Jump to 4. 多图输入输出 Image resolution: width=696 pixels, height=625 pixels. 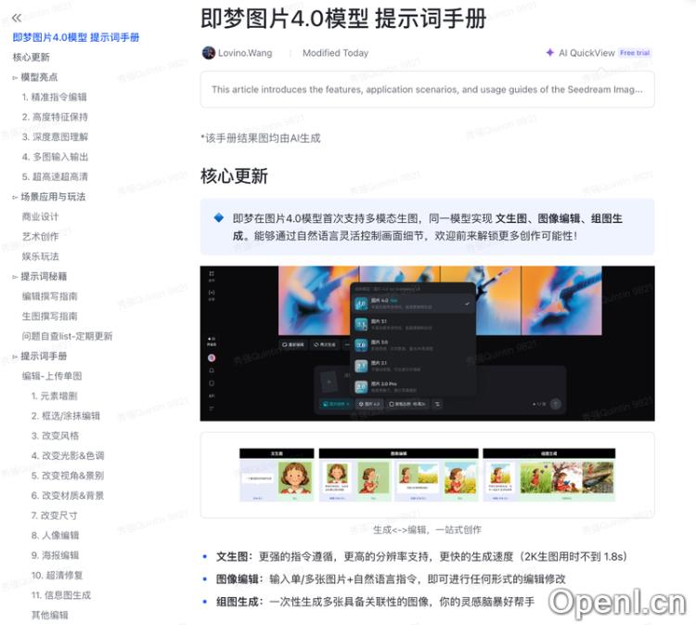click(x=55, y=157)
